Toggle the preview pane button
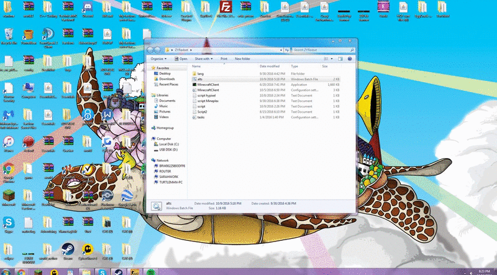The width and height of the screenshot is (497, 275). 340,58
